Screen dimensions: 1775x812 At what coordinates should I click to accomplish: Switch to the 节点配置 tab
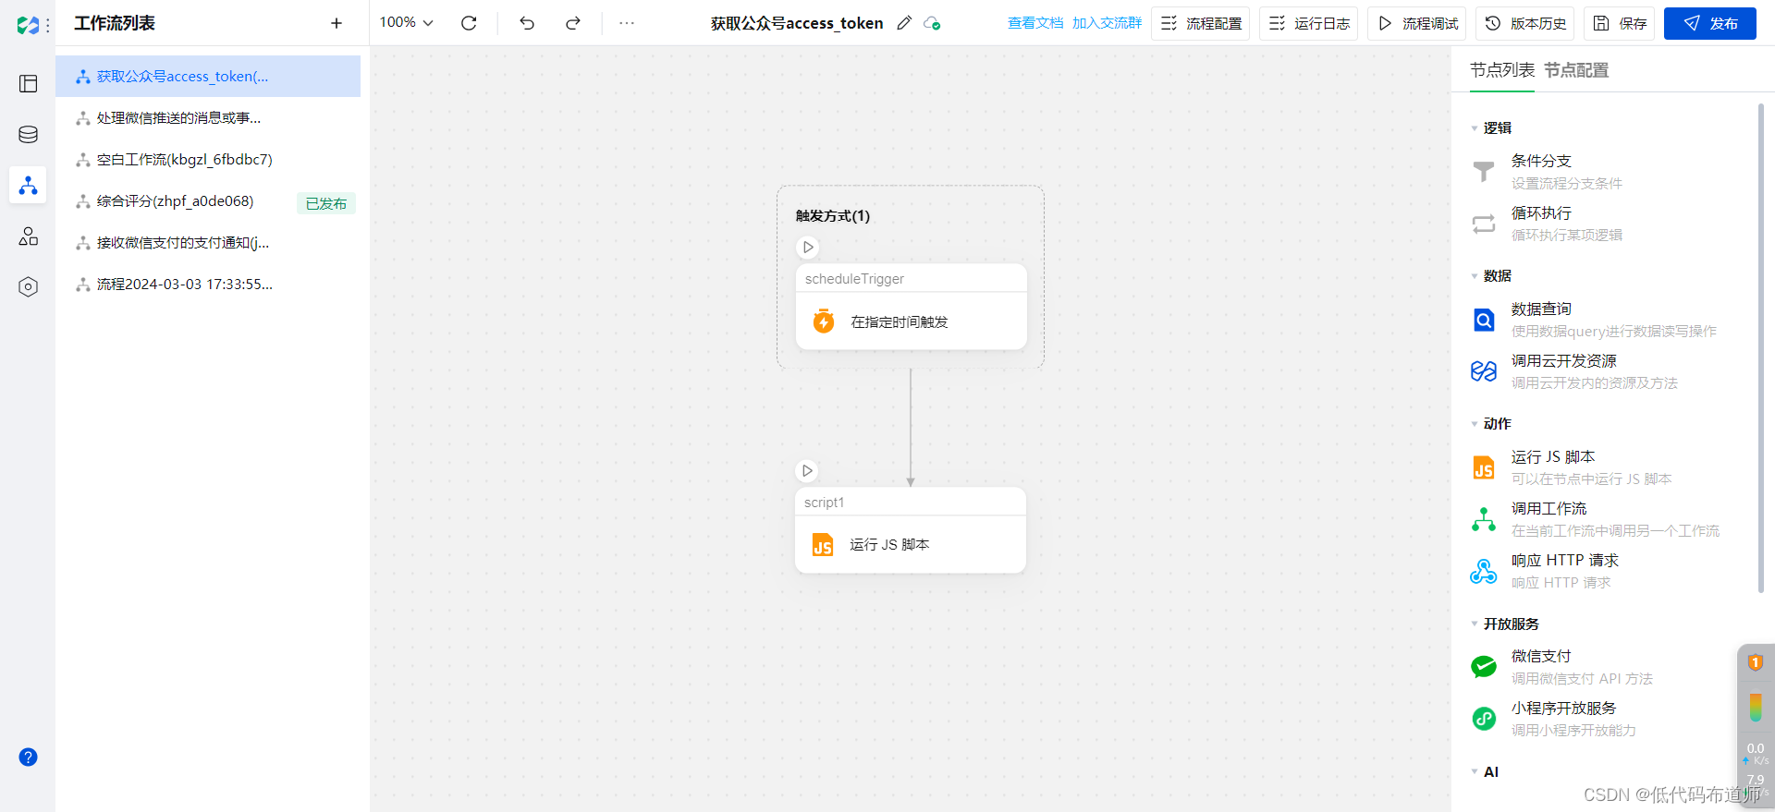tap(1576, 70)
